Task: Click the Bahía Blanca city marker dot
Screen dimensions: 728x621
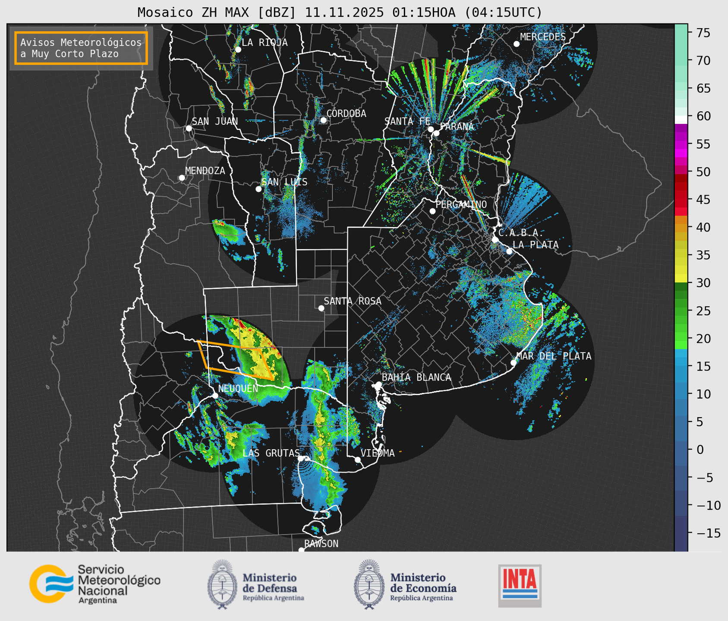Action: pyautogui.click(x=378, y=384)
